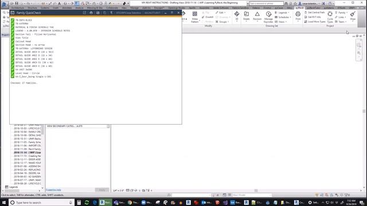The height and width of the screenshot is (206, 367).
Task: Click the Apply button in Properties panel
Action: click(102, 189)
